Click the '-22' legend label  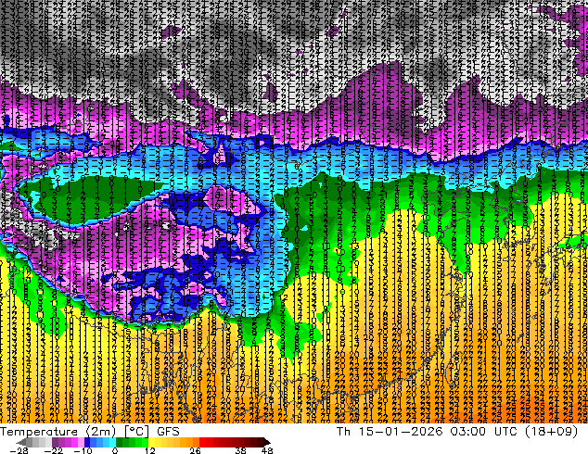[53, 450]
